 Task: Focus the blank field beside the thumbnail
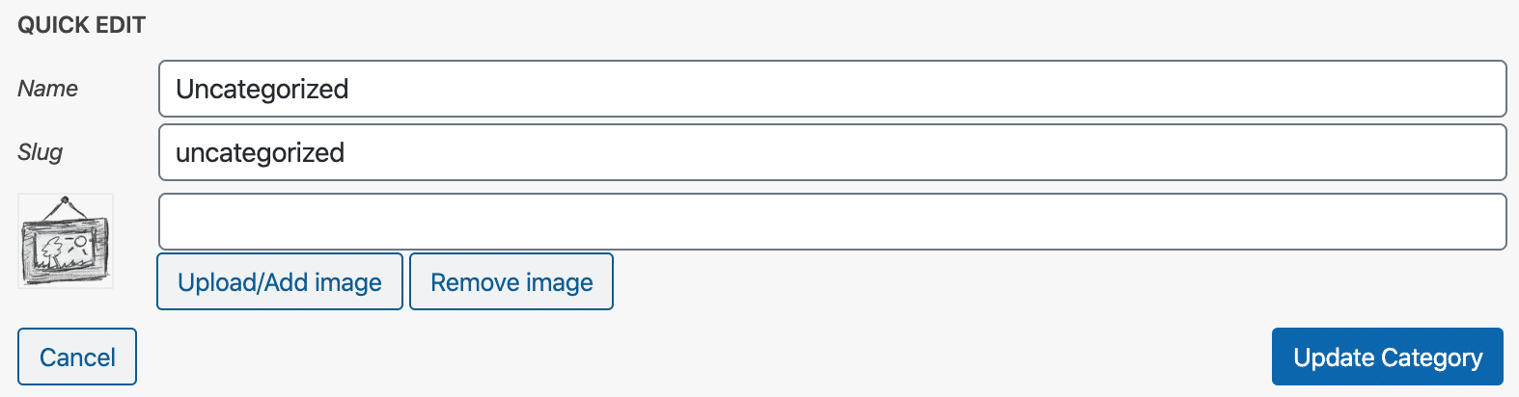[x=832, y=222]
